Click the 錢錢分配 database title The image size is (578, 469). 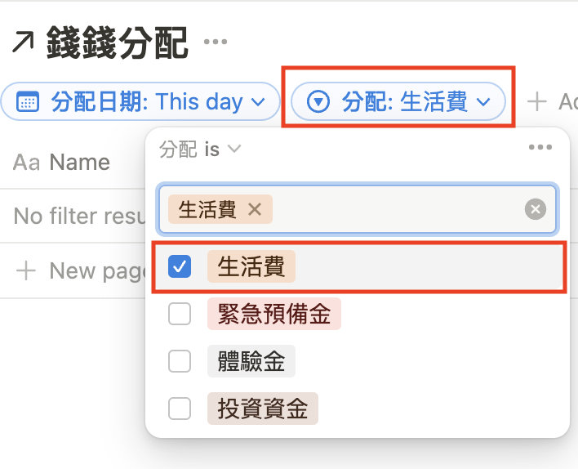point(118,42)
